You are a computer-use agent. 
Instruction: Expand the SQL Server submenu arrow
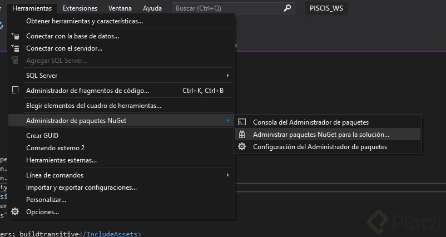pyautogui.click(x=228, y=76)
